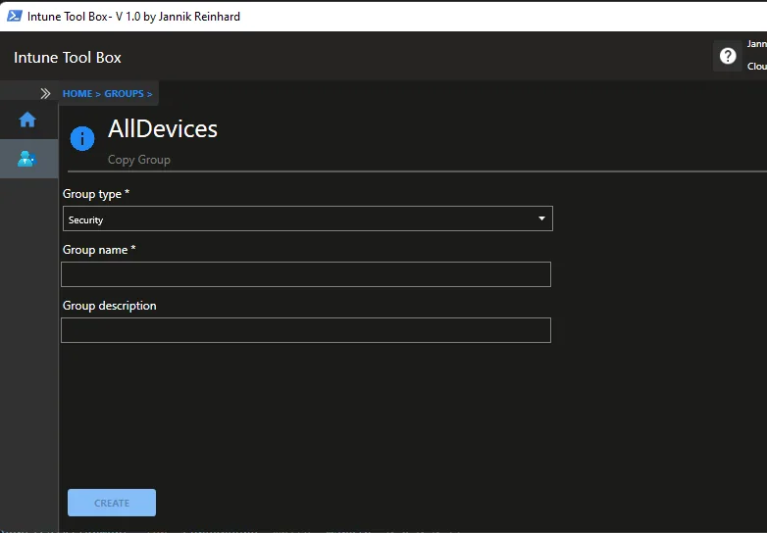Click the CREATE button
The width and height of the screenshot is (767, 533).
(112, 503)
